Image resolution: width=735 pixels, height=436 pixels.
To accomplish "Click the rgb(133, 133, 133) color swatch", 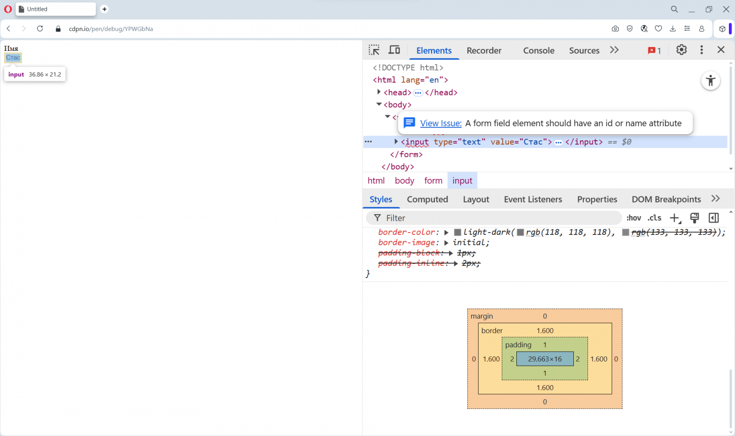I will pyautogui.click(x=626, y=233).
